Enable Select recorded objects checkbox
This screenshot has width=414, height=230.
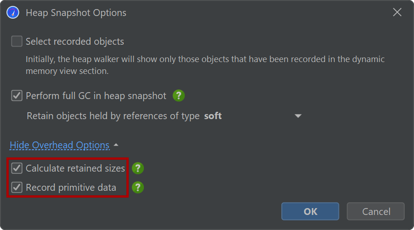17,42
